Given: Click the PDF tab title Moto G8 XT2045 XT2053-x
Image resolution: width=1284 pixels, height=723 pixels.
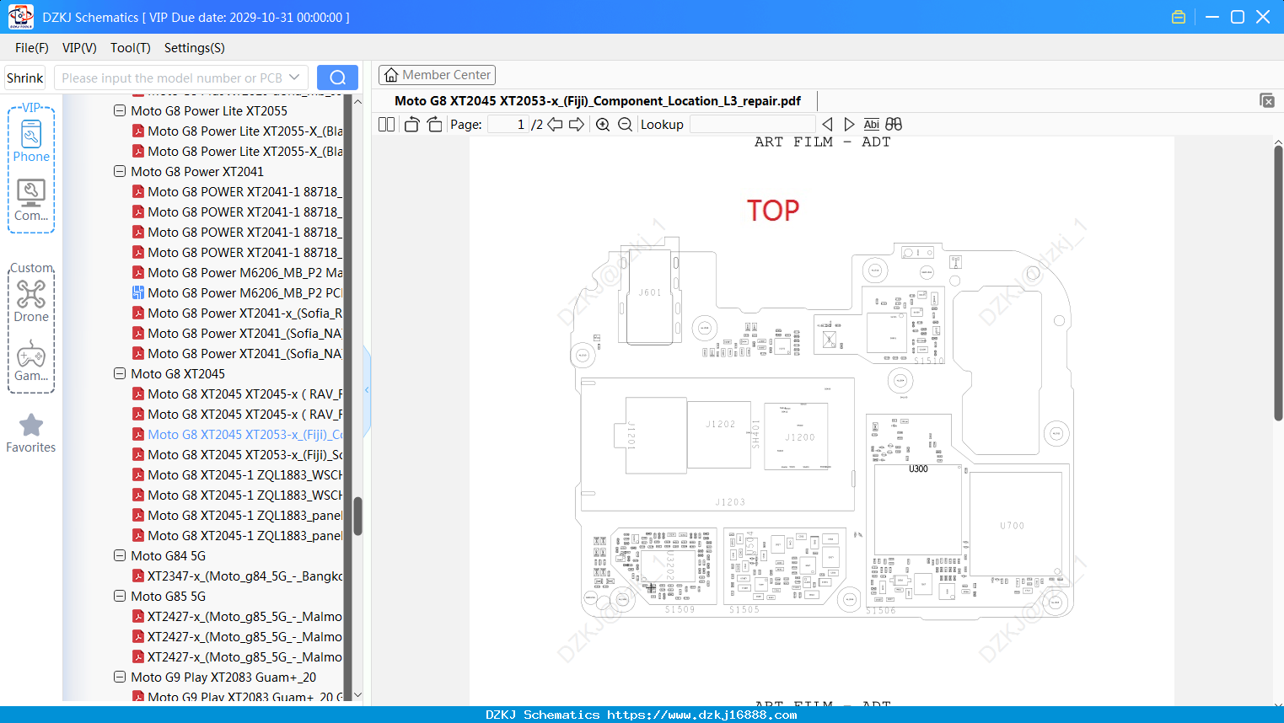Looking at the screenshot, I should click(x=598, y=100).
